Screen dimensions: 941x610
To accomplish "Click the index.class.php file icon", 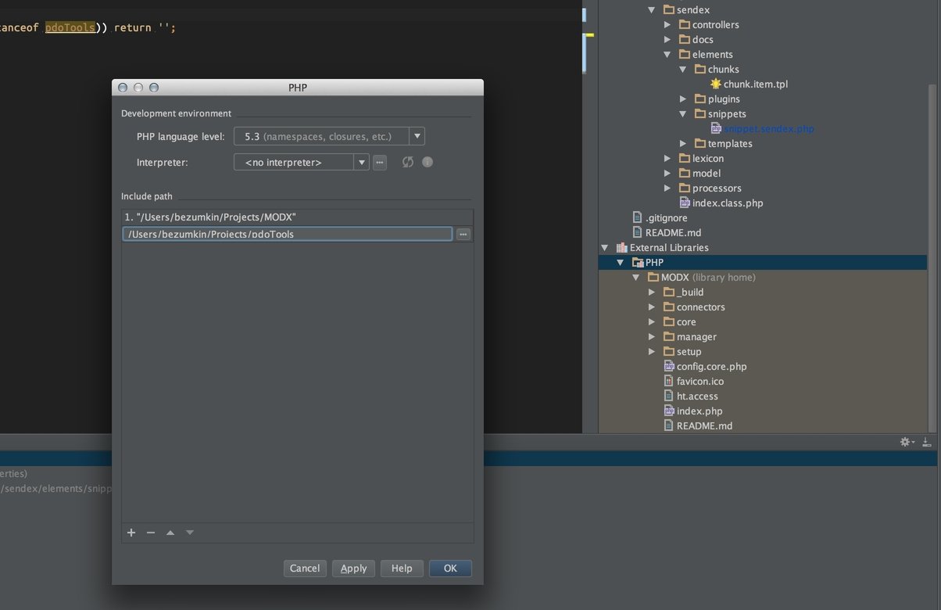I will click(x=685, y=203).
